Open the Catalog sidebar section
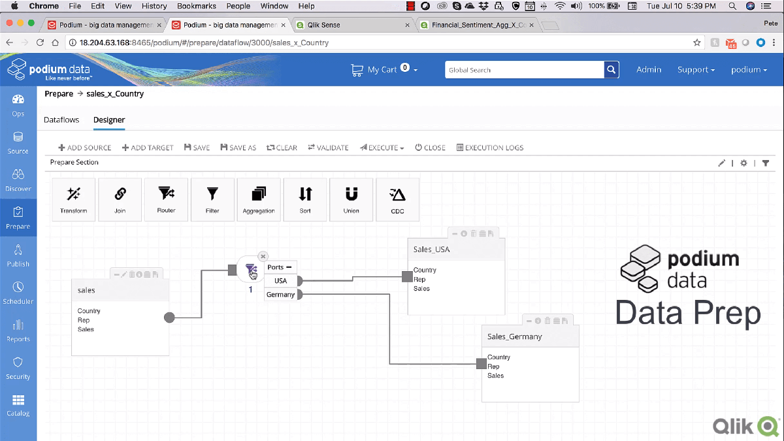 (18, 405)
